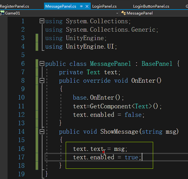The image size is (188, 179).
Task: Click the BasePanel class name
Action: point(157,64)
